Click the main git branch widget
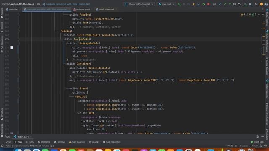 [x=254, y=146]
